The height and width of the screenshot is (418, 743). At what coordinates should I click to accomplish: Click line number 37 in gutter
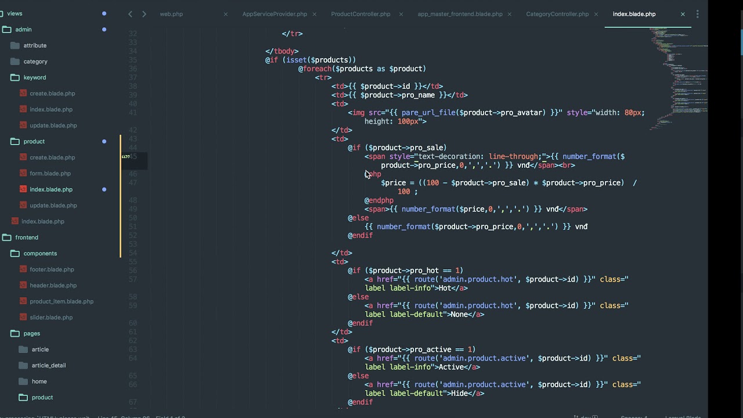click(x=133, y=78)
